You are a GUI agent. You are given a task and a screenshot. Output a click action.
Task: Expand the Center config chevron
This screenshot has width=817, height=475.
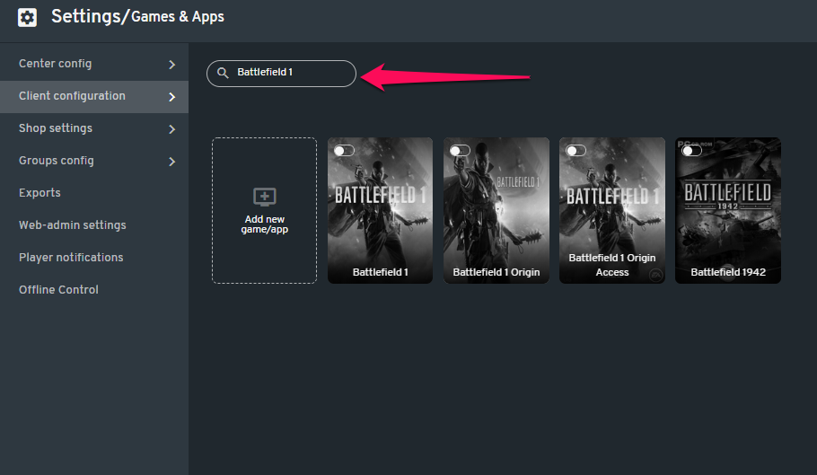coord(172,65)
